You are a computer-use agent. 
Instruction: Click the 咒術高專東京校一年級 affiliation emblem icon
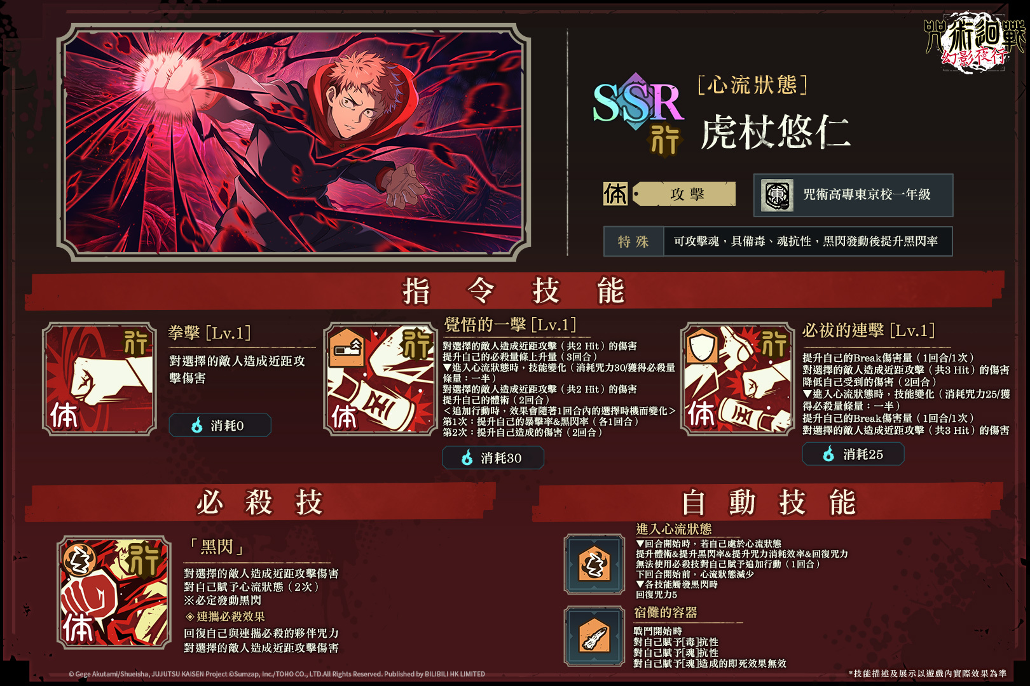777,195
